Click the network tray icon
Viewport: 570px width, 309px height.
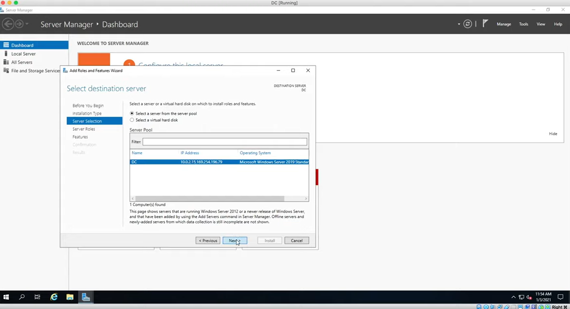(x=521, y=297)
